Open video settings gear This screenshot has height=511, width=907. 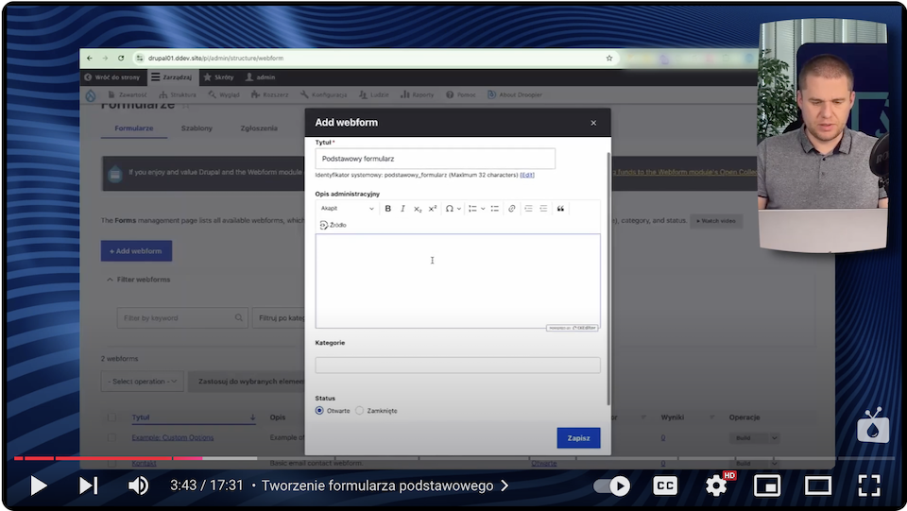[x=717, y=485]
